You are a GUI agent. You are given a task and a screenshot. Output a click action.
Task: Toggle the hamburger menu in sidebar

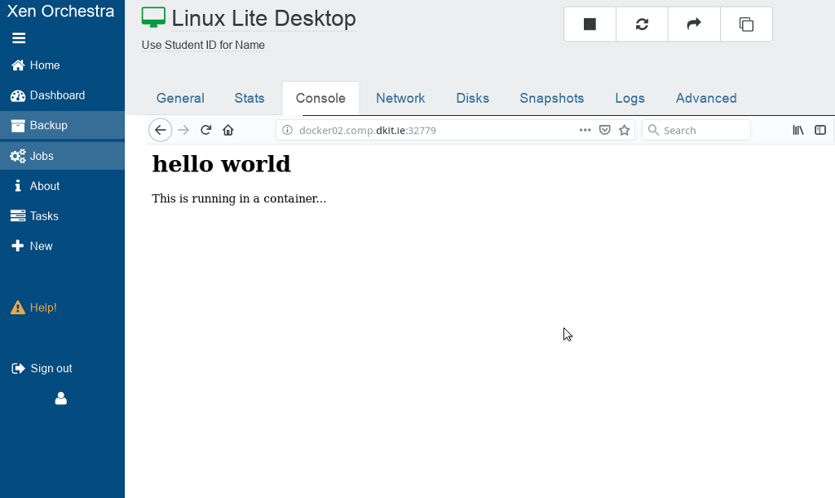pyautogui.click(x=19, y=38)
